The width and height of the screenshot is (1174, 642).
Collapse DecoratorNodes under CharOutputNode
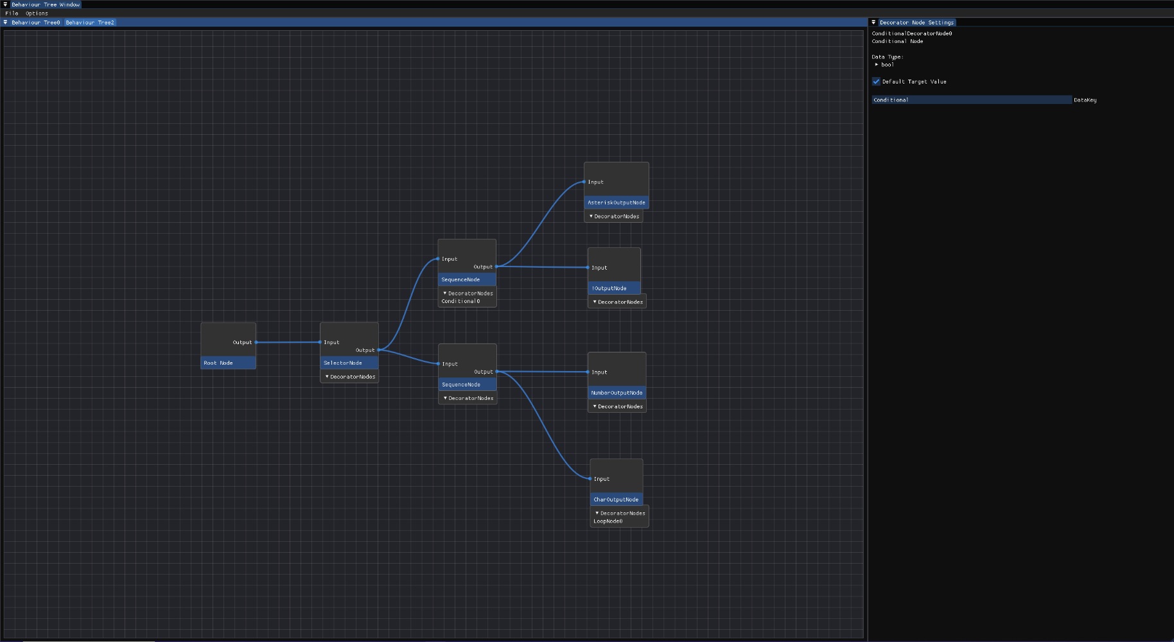[x=597, y=514]
